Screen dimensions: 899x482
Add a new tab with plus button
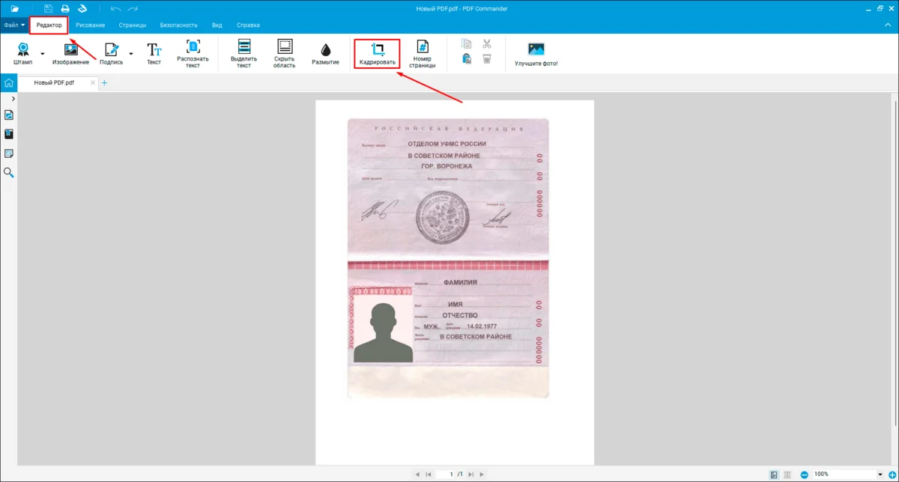click(104, 83)
